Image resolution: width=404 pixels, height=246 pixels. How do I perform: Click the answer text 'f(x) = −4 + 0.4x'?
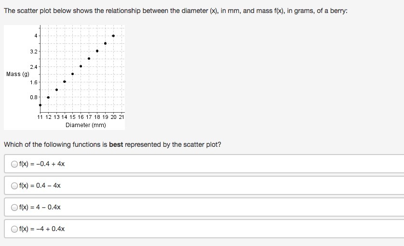pyautogui.click(x=42, y=229)
